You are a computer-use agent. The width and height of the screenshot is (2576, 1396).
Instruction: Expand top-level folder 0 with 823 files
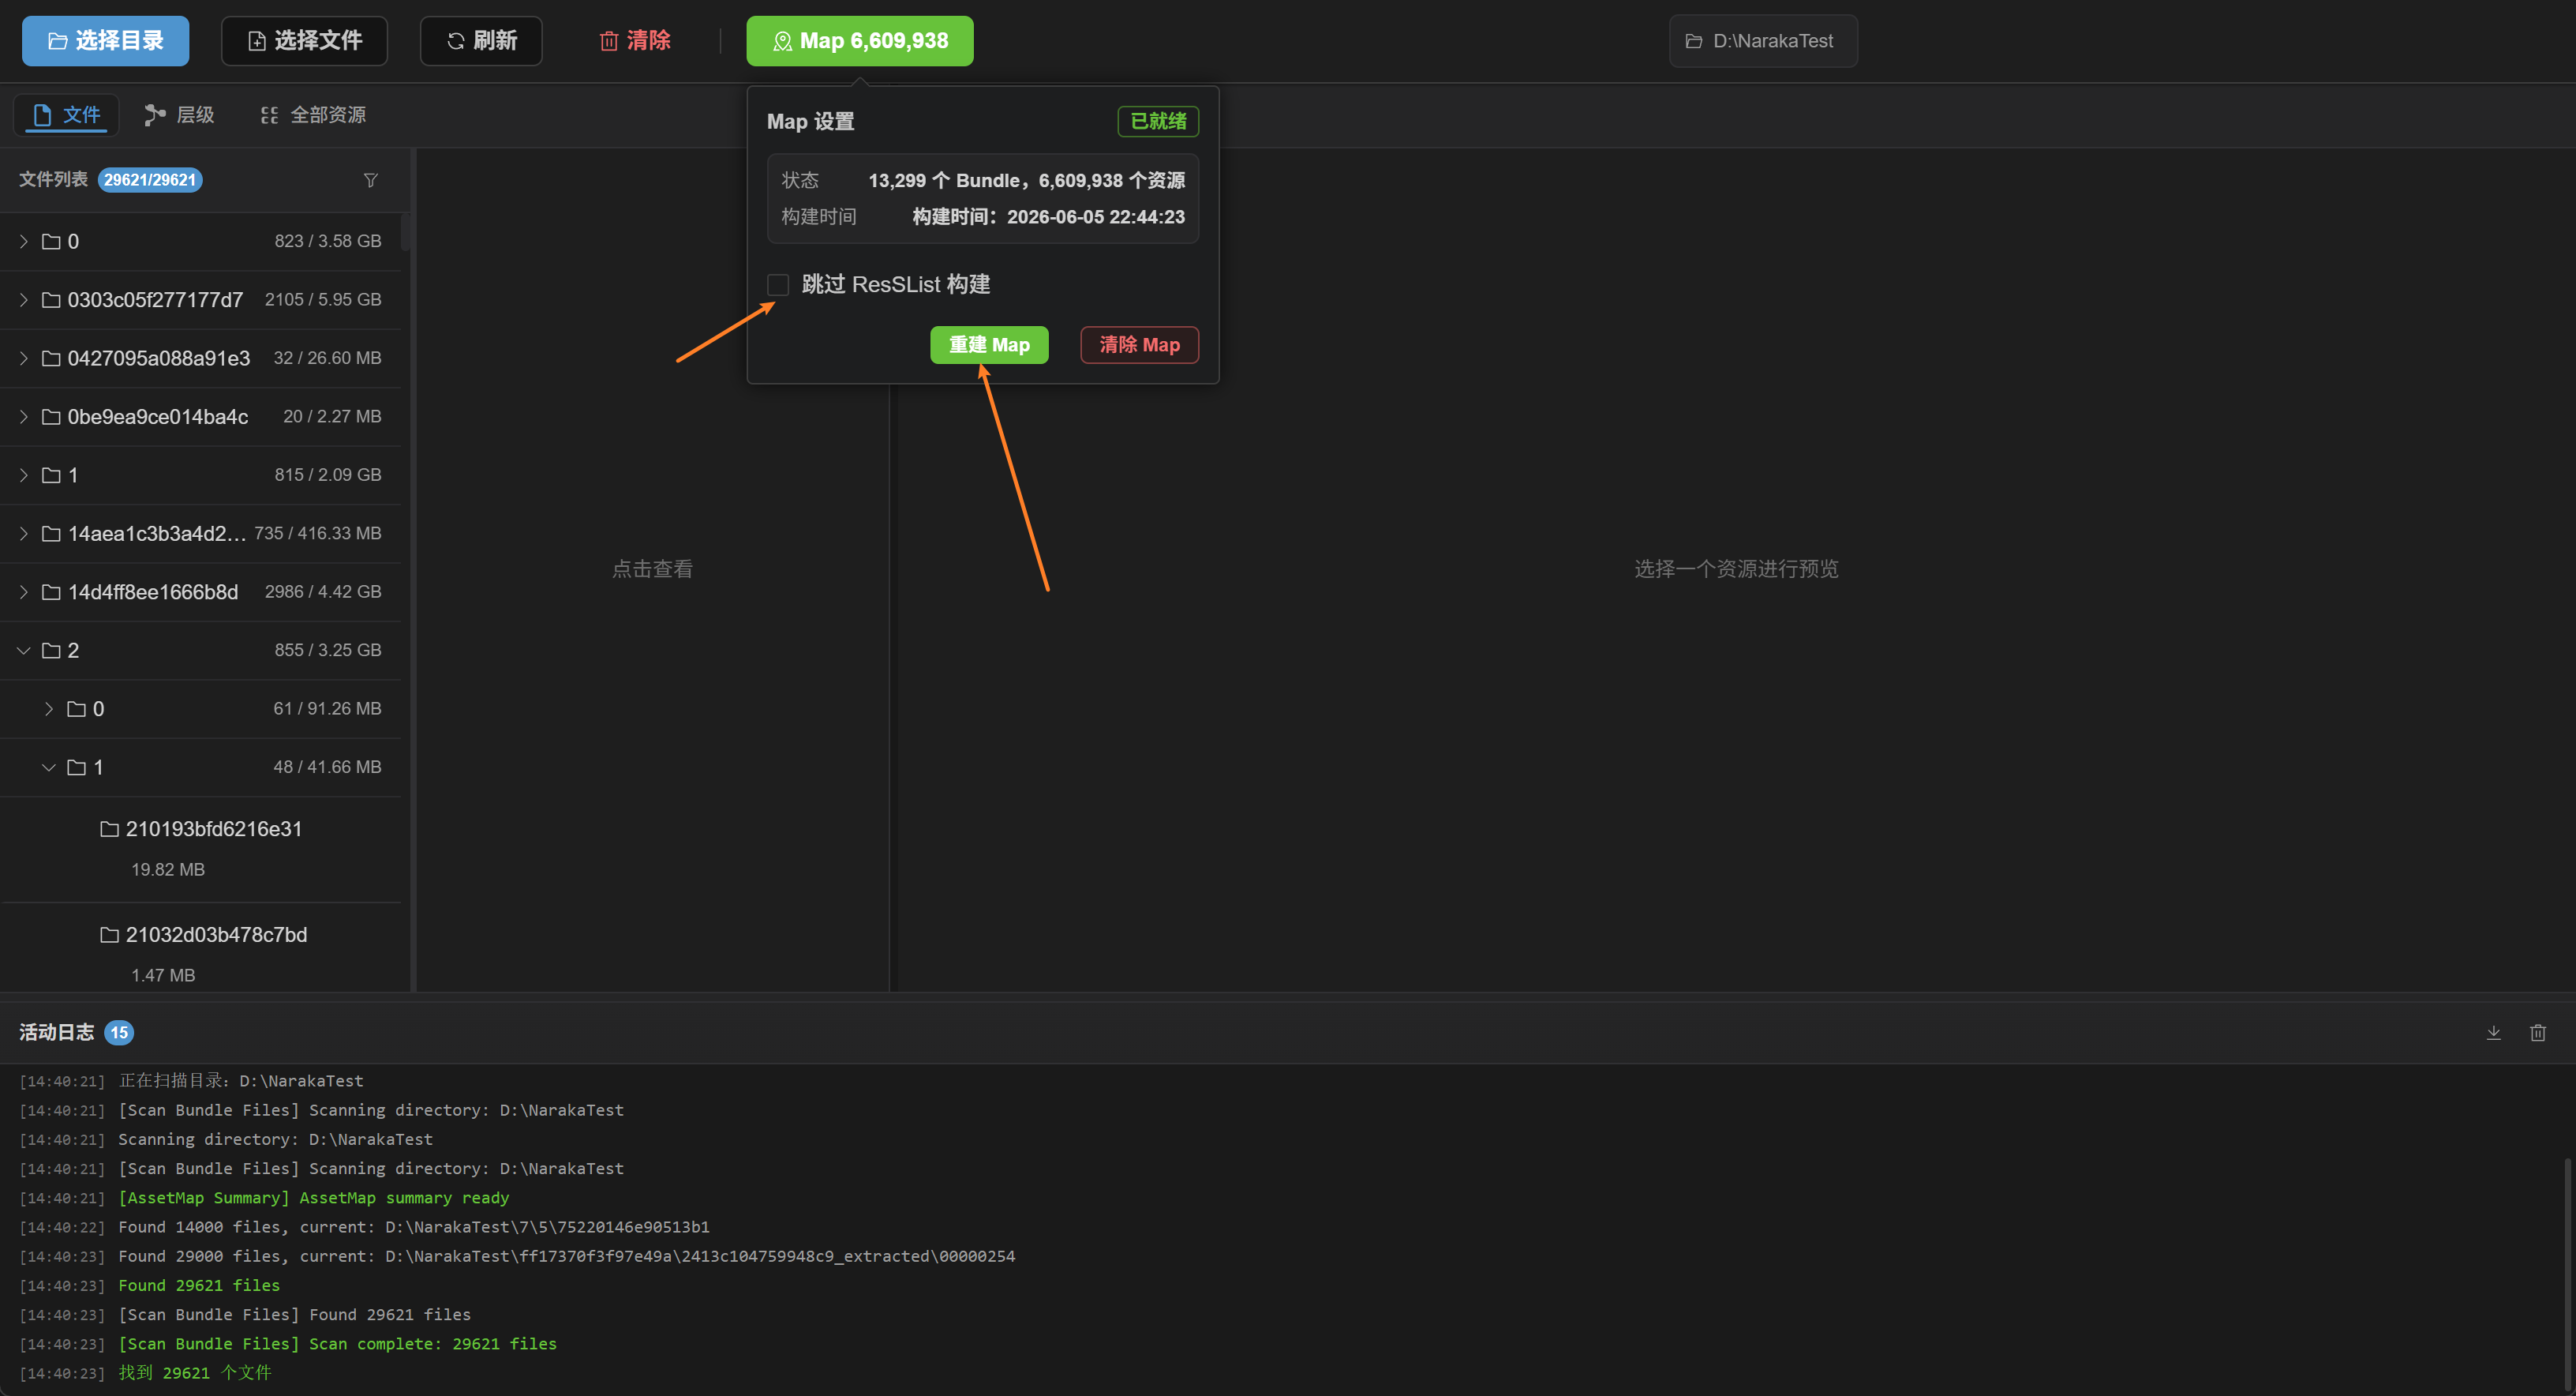[24, 242]
